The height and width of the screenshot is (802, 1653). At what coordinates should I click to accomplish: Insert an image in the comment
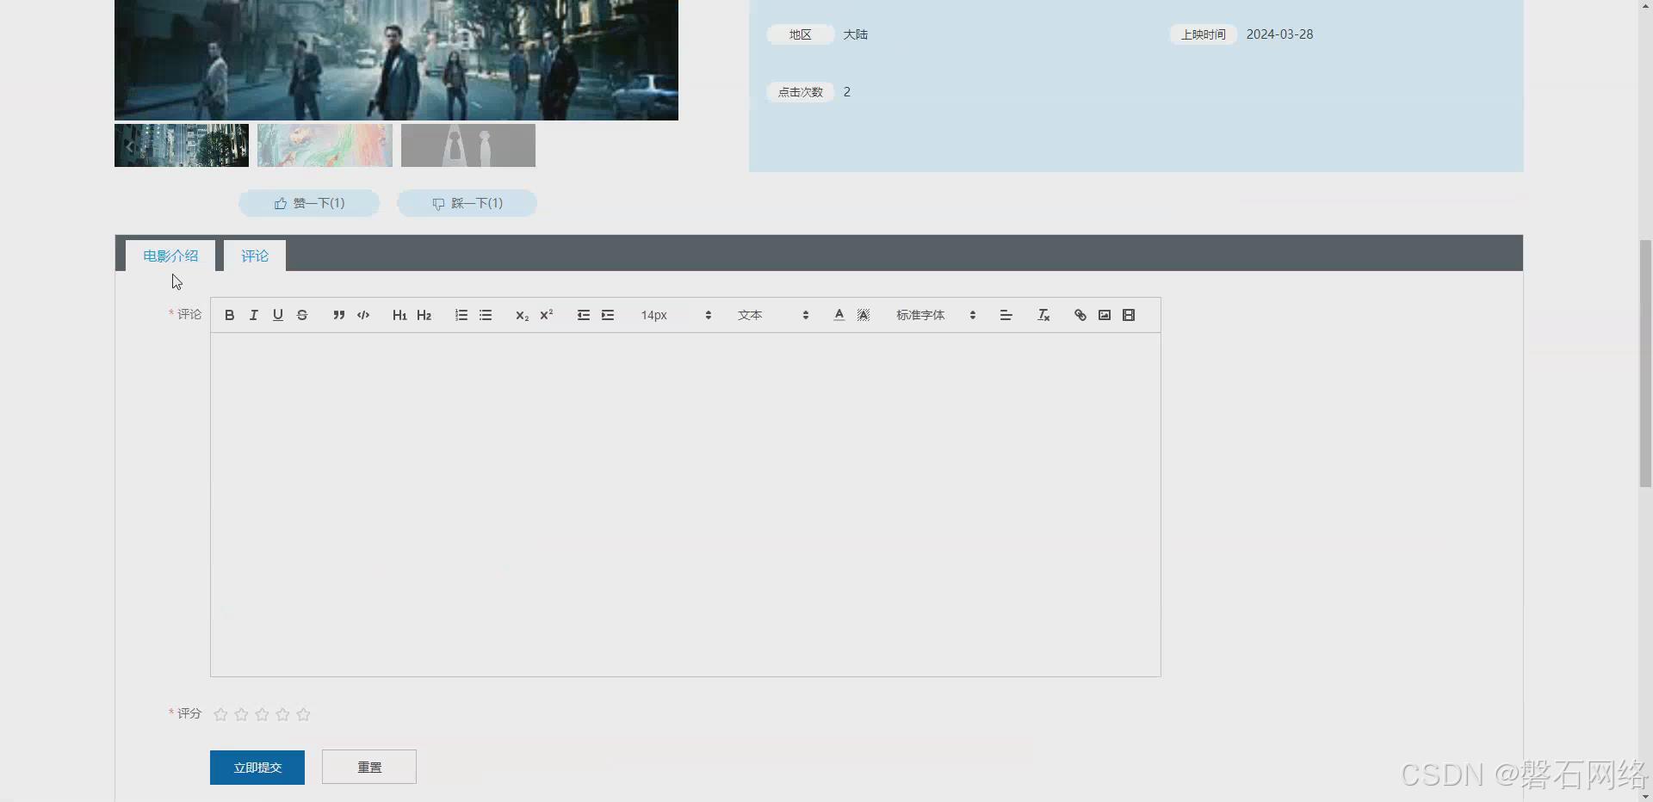click(x=1105, y=315)
